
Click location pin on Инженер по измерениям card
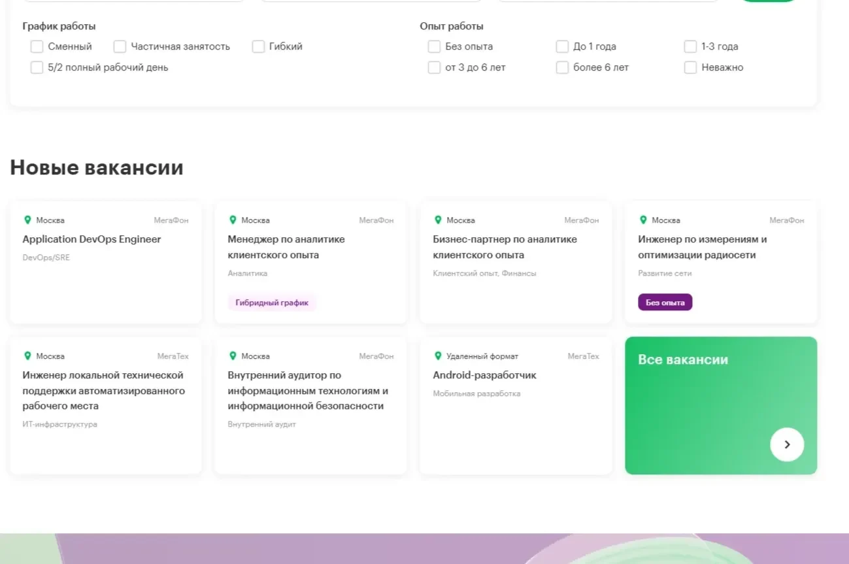pyautogui.click(x=643, y=220)
